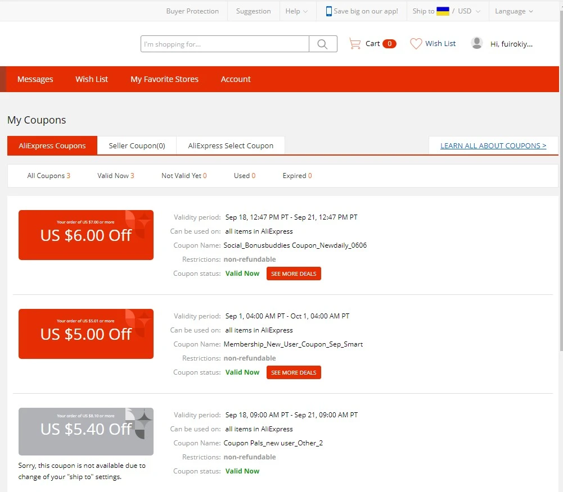Click non-refundable restriction of $6.00 coupon

[250, 259]
